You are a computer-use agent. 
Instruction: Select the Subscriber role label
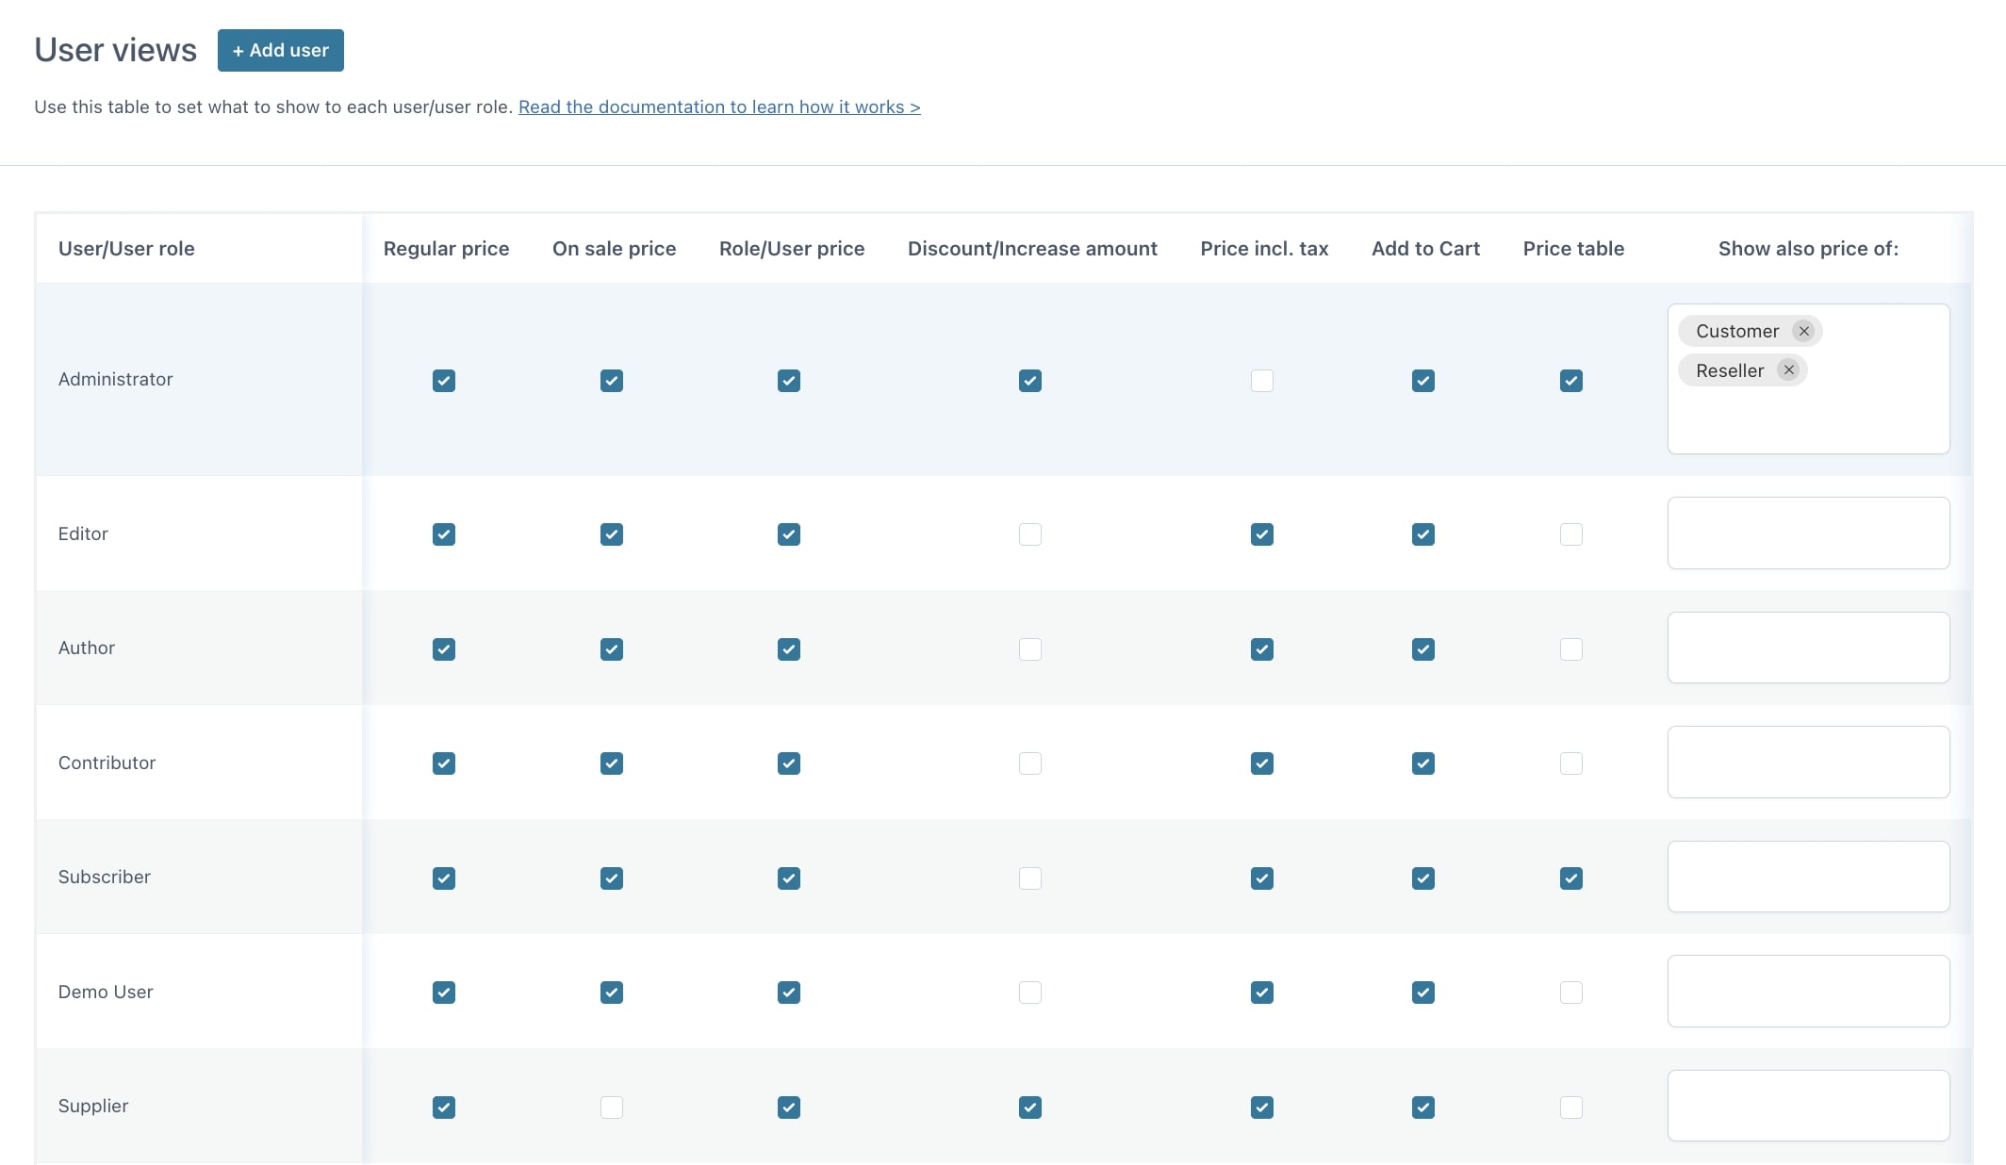click(x=104, y=877)
